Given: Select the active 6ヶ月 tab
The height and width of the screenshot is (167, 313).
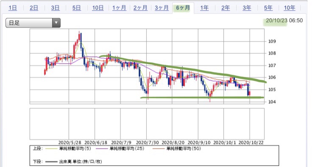Looking at the screenshot, I should [x=183, y=8].
